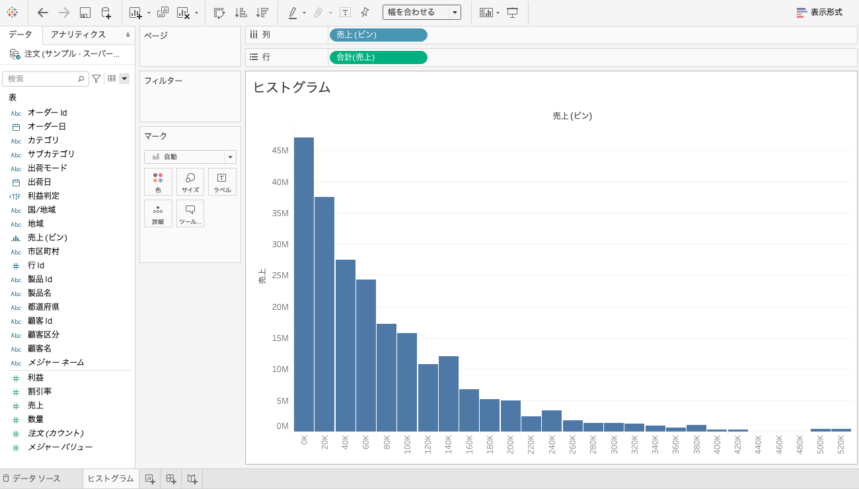The image size is (859, 489).
Task: Sort ascending toolbar icon
Action: [241, 13]
